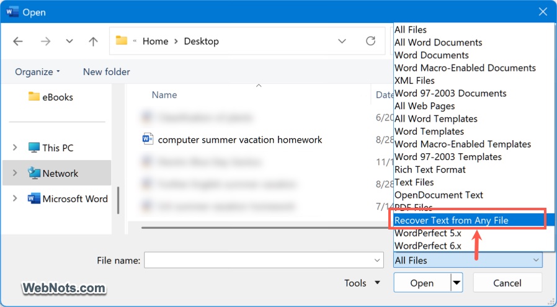
Task: Open the File name history dropdown
Action: click(x=377, y=260)
